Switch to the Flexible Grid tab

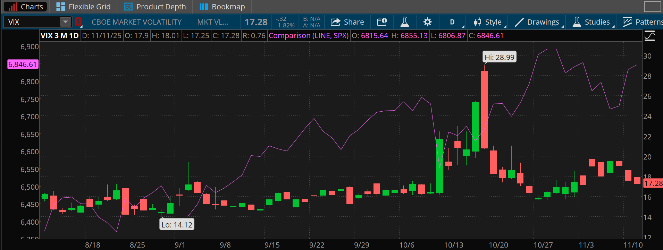click(x=83, y=7)
